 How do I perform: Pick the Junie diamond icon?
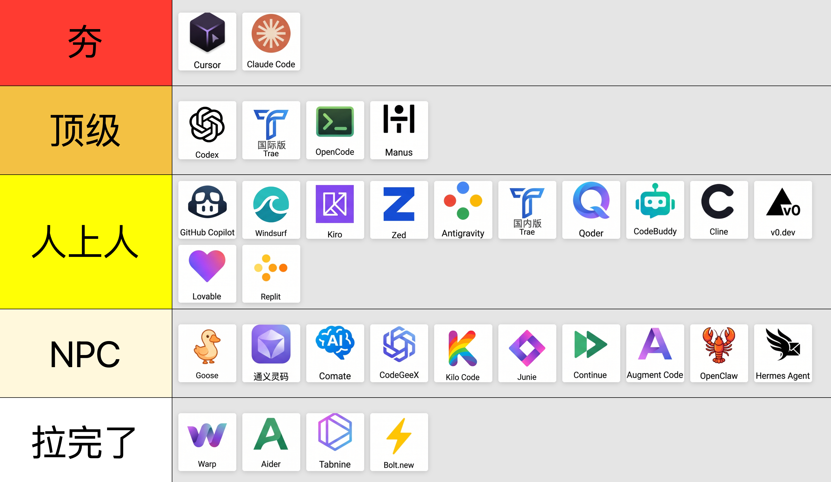pyautogui.click(x=527, y=353)
